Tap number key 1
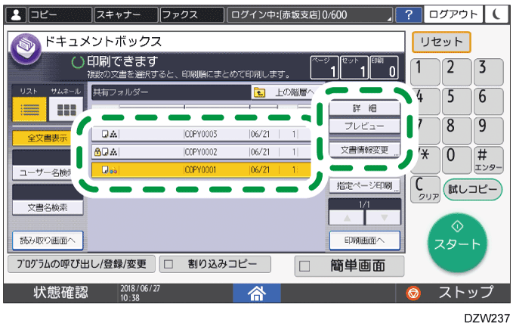 (425, 72)
